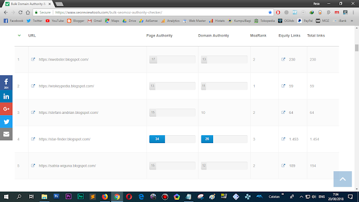This screenshot has height=202, width=359.
Task: Open https://xwebster.blogspot.com/ link
Action: (63, 59)
